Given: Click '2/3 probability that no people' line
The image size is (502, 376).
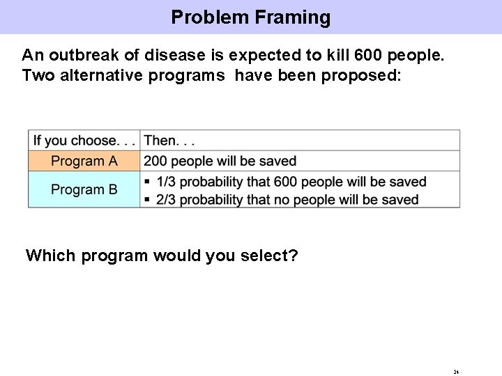Looking at the screenshot, I should (287, 200).
